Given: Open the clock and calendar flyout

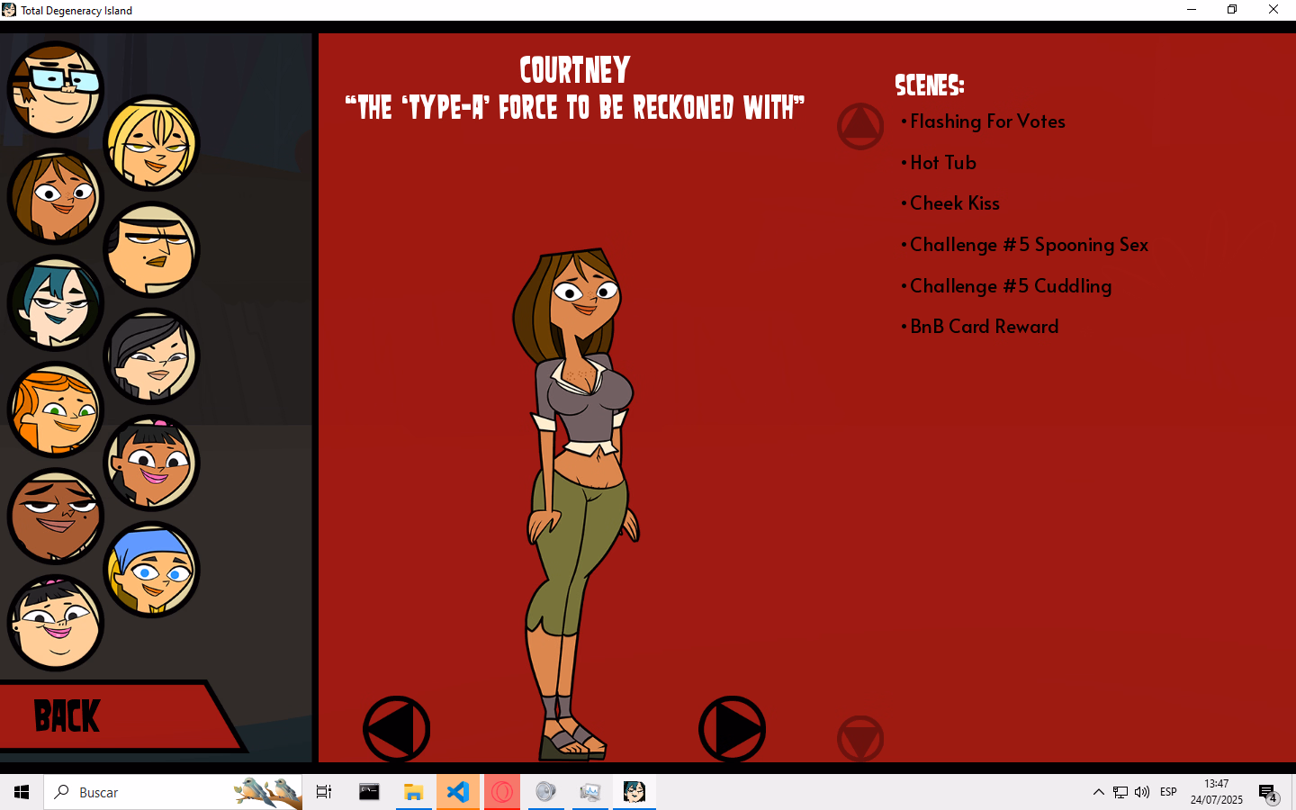Looking at the screenshot, I should point(1216,792).
